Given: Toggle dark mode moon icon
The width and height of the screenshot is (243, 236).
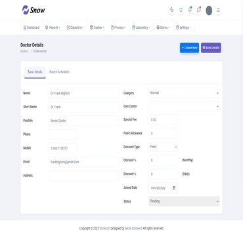Looking at the screenshot, I should pyautogui.click(x=172, y=10).
